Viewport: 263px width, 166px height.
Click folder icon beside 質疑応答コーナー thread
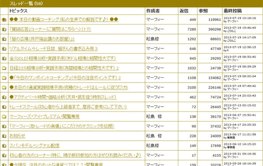tap(4, 29)
